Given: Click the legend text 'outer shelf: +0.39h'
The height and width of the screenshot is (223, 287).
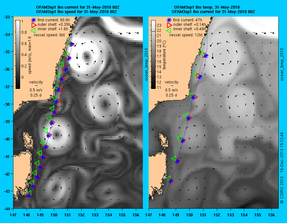Looking at the screenshot, I should 54,25.
